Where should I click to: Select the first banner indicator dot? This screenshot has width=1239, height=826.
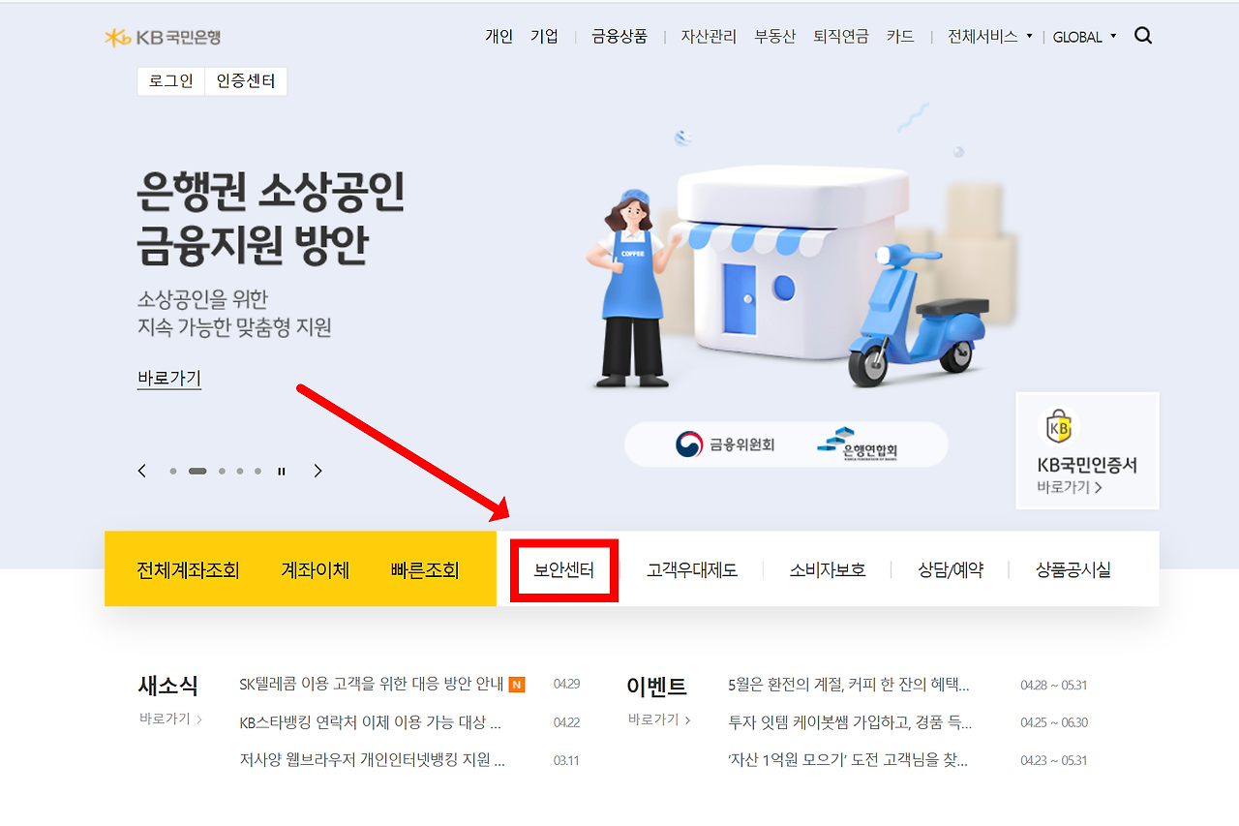coord(172,471)
